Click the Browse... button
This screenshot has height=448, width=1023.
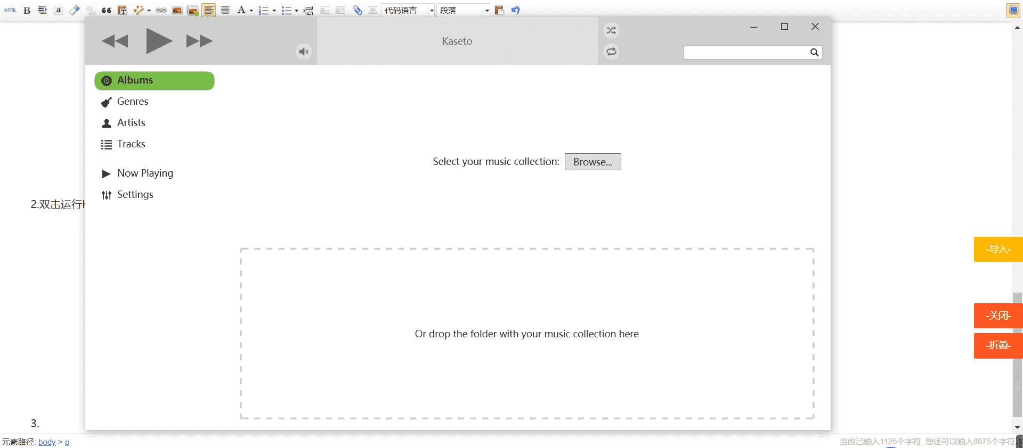coord(592,162)
